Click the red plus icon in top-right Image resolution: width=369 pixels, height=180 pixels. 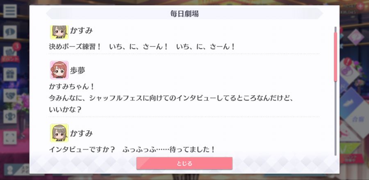(x=360, y=6)
